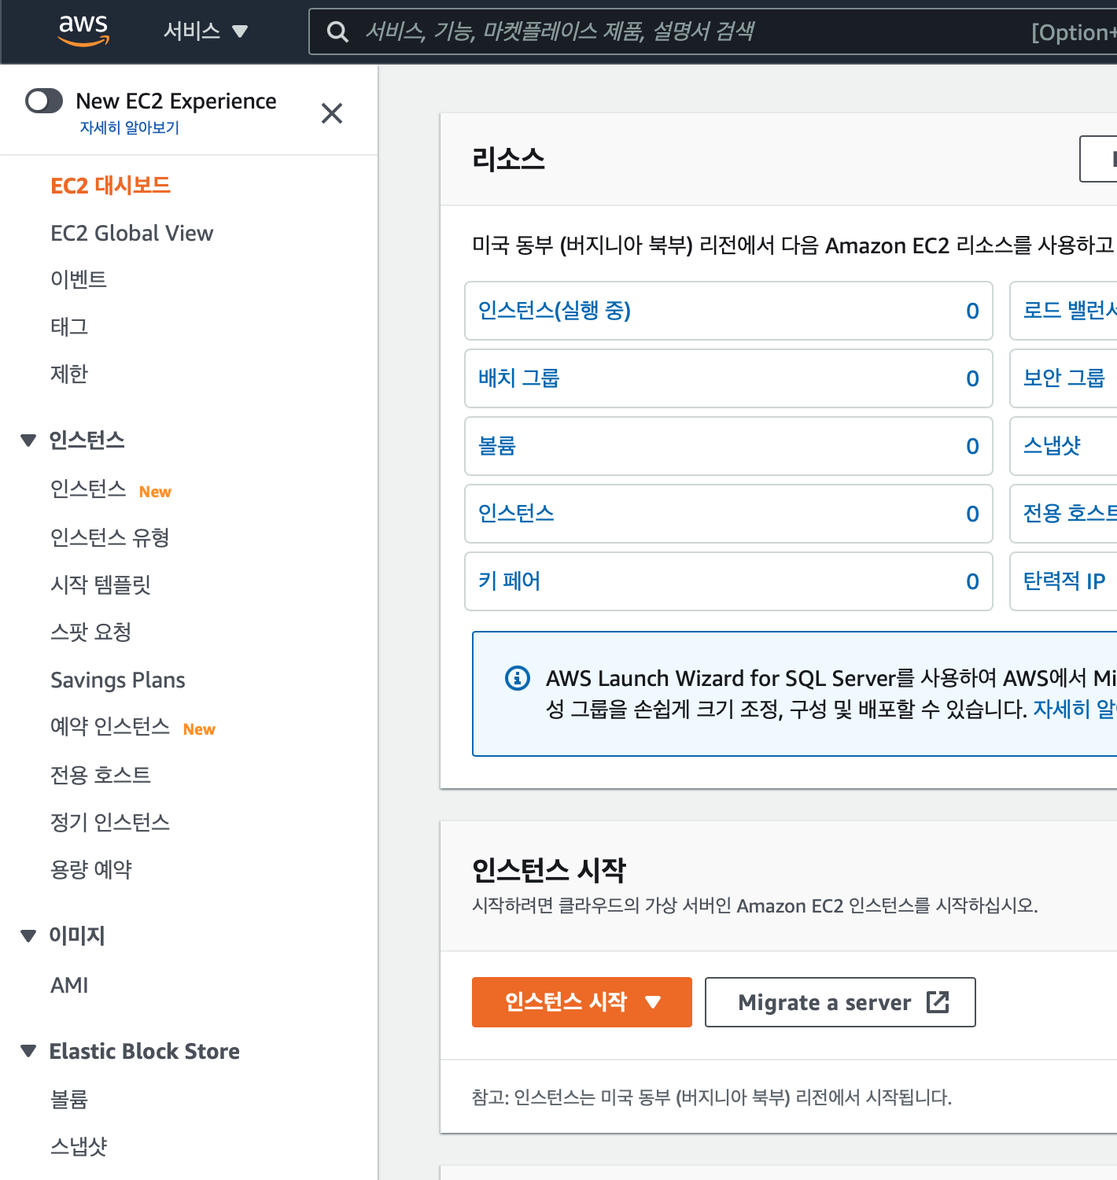Close the New EC2 Experience banner
The width and height of the screenshot is (1117, 1180).
[x=332, y=113]
